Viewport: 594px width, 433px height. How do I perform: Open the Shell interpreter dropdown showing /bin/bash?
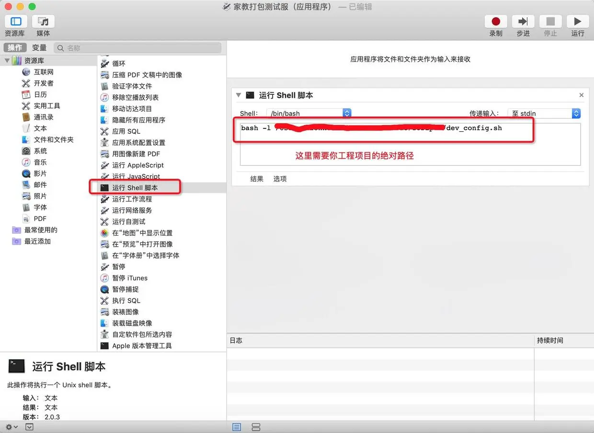tap(346, 113)
